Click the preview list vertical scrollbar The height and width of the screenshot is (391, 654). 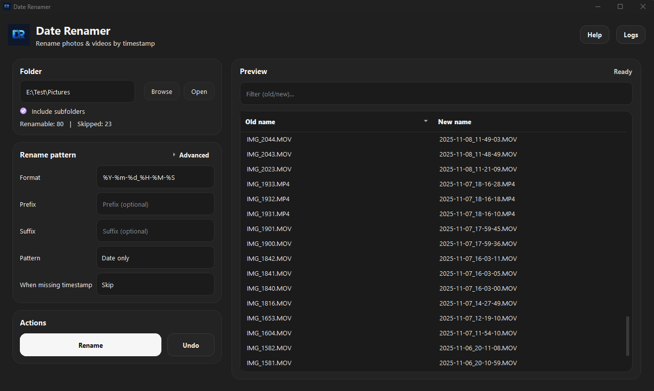click(x=628, y=335)
